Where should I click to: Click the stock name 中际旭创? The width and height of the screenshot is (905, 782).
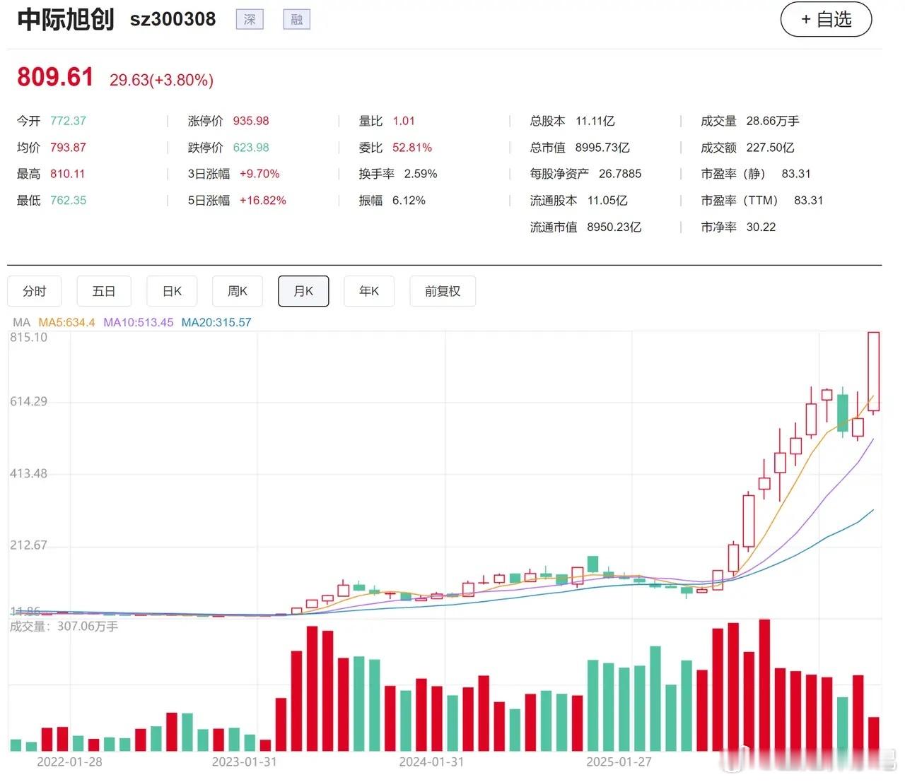coord(66,19)
